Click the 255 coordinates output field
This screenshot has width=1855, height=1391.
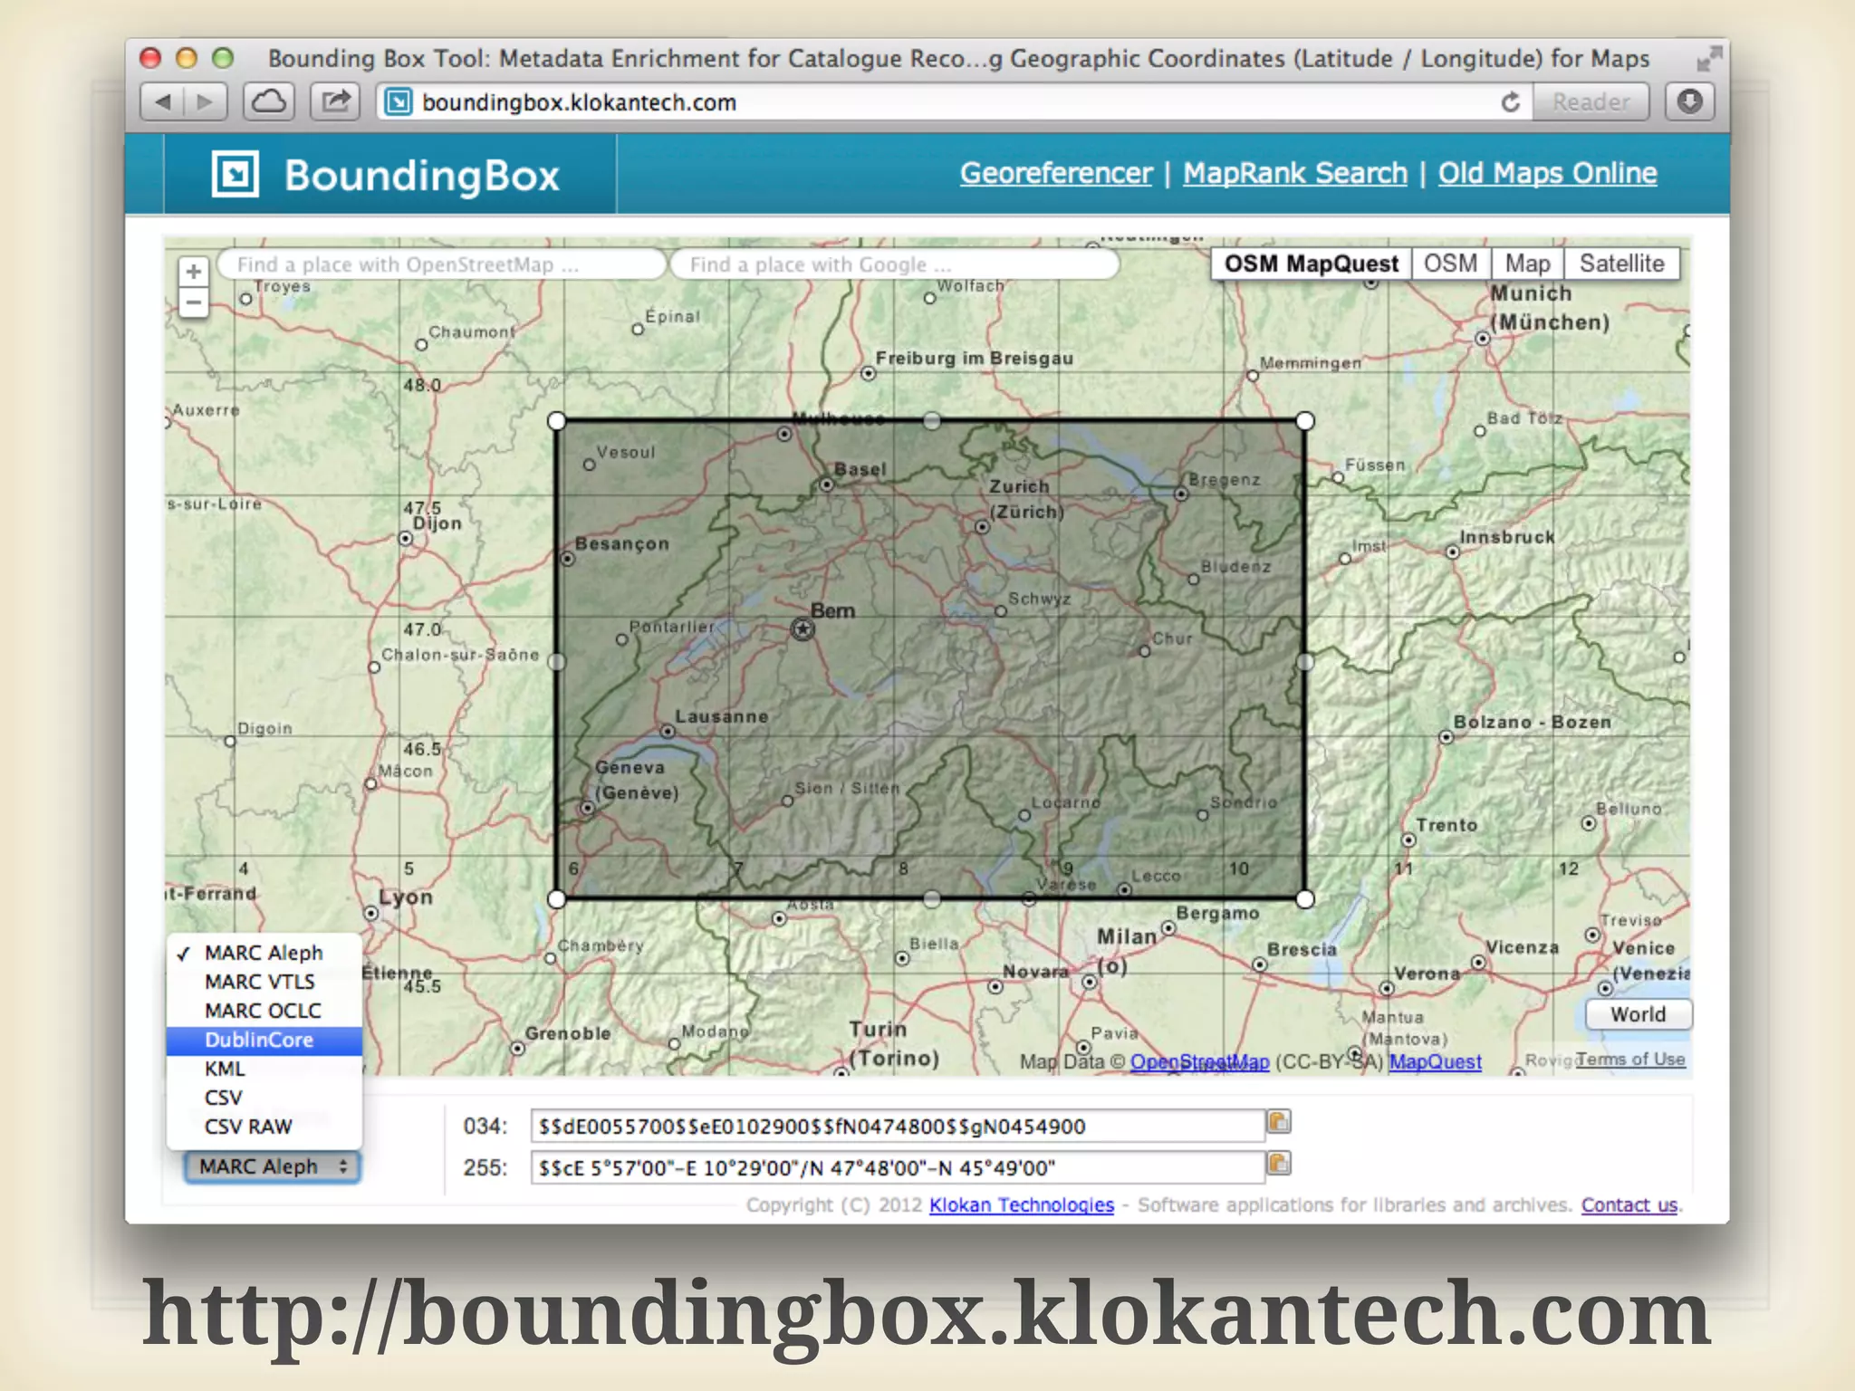coord(898,1167)
